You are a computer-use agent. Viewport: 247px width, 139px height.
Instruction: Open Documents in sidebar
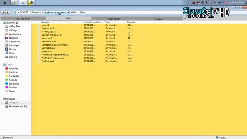click(x=15, y=42)
